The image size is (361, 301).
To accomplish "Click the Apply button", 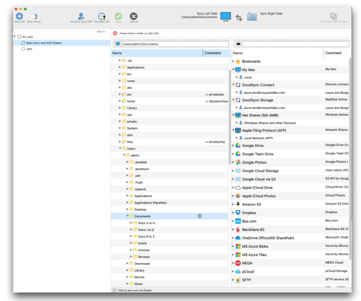I will click(x=118, y=16).
